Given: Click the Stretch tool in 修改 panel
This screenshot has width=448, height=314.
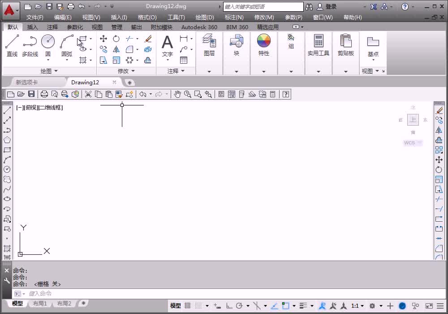Looking at the screenshot, I should [103, 60].
